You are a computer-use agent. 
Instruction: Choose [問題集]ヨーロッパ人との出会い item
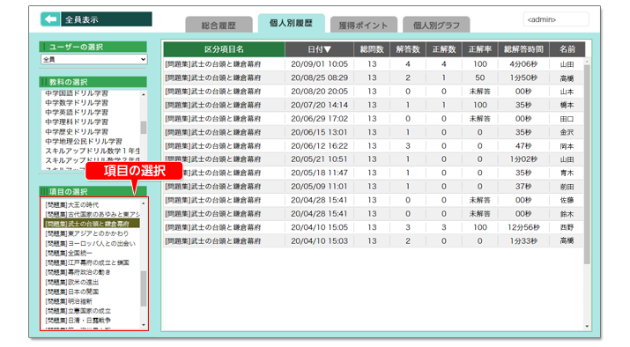pos(91,243)
